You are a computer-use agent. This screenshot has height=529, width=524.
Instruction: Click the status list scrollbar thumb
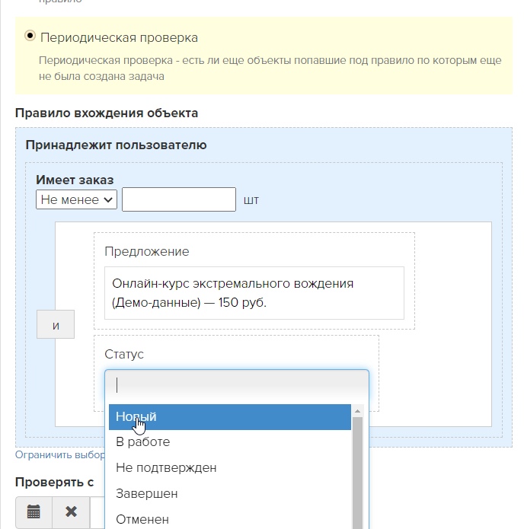[x=356, y=472]
